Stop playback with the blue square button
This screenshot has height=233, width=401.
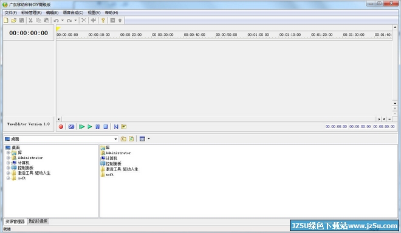click(106, 127)
